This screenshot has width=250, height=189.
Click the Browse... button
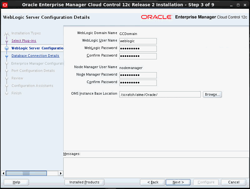tap(212, 94)
